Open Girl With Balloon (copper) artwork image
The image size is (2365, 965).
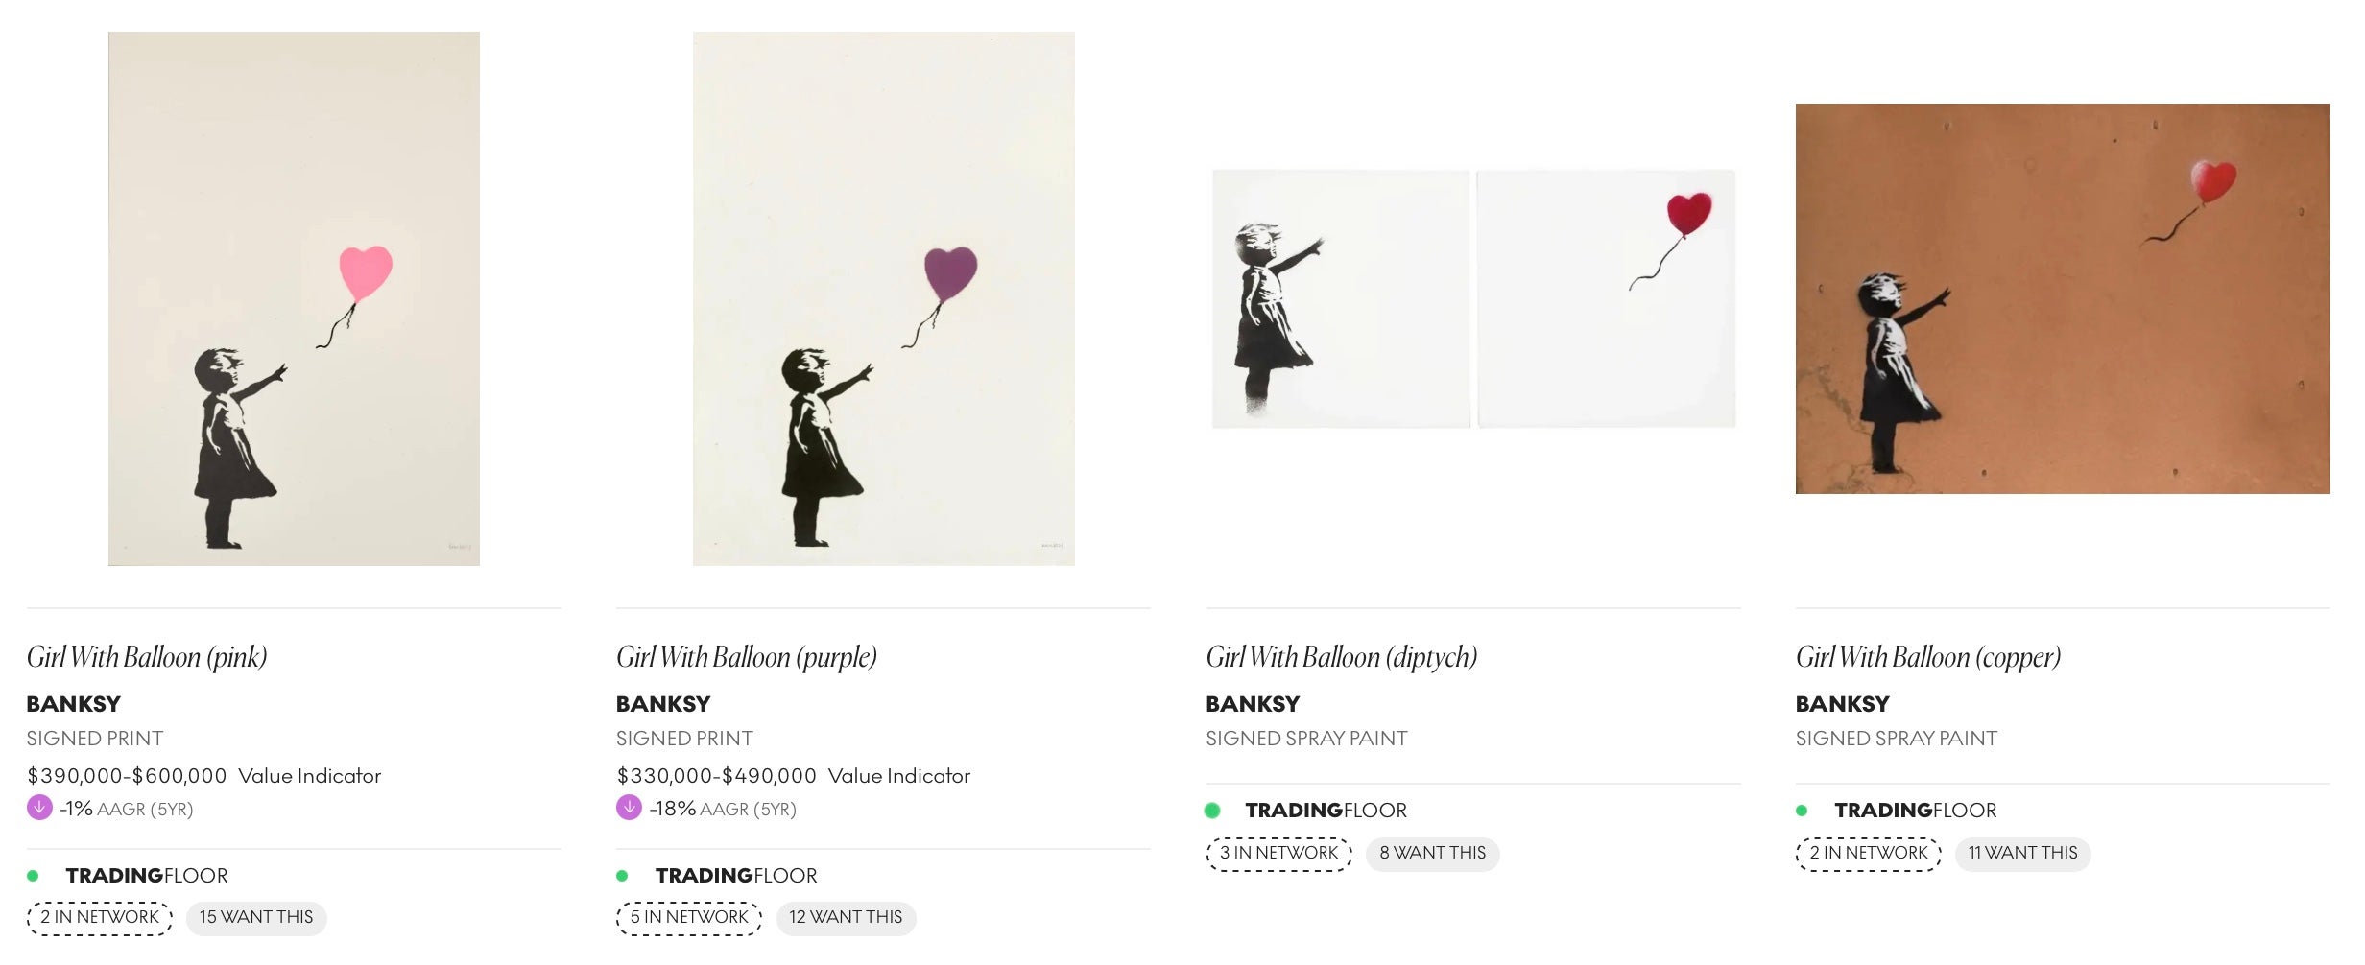[2063, 298]
